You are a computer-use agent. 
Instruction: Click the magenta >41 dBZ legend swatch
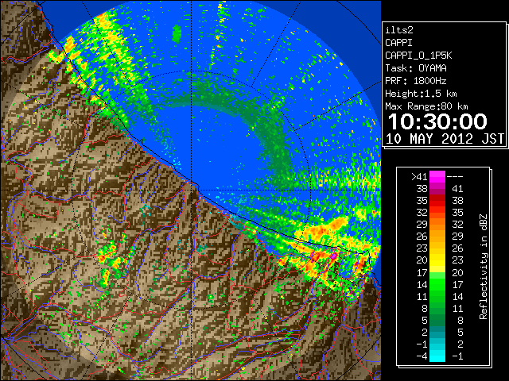437,176
